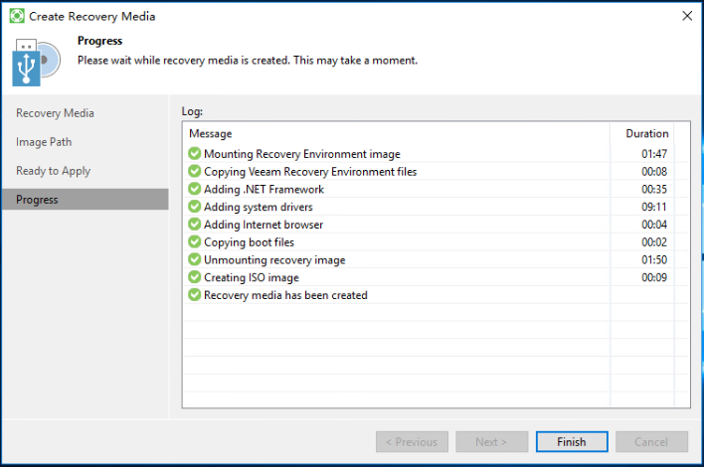Select the Image Path wizard step

click(44, 142)
